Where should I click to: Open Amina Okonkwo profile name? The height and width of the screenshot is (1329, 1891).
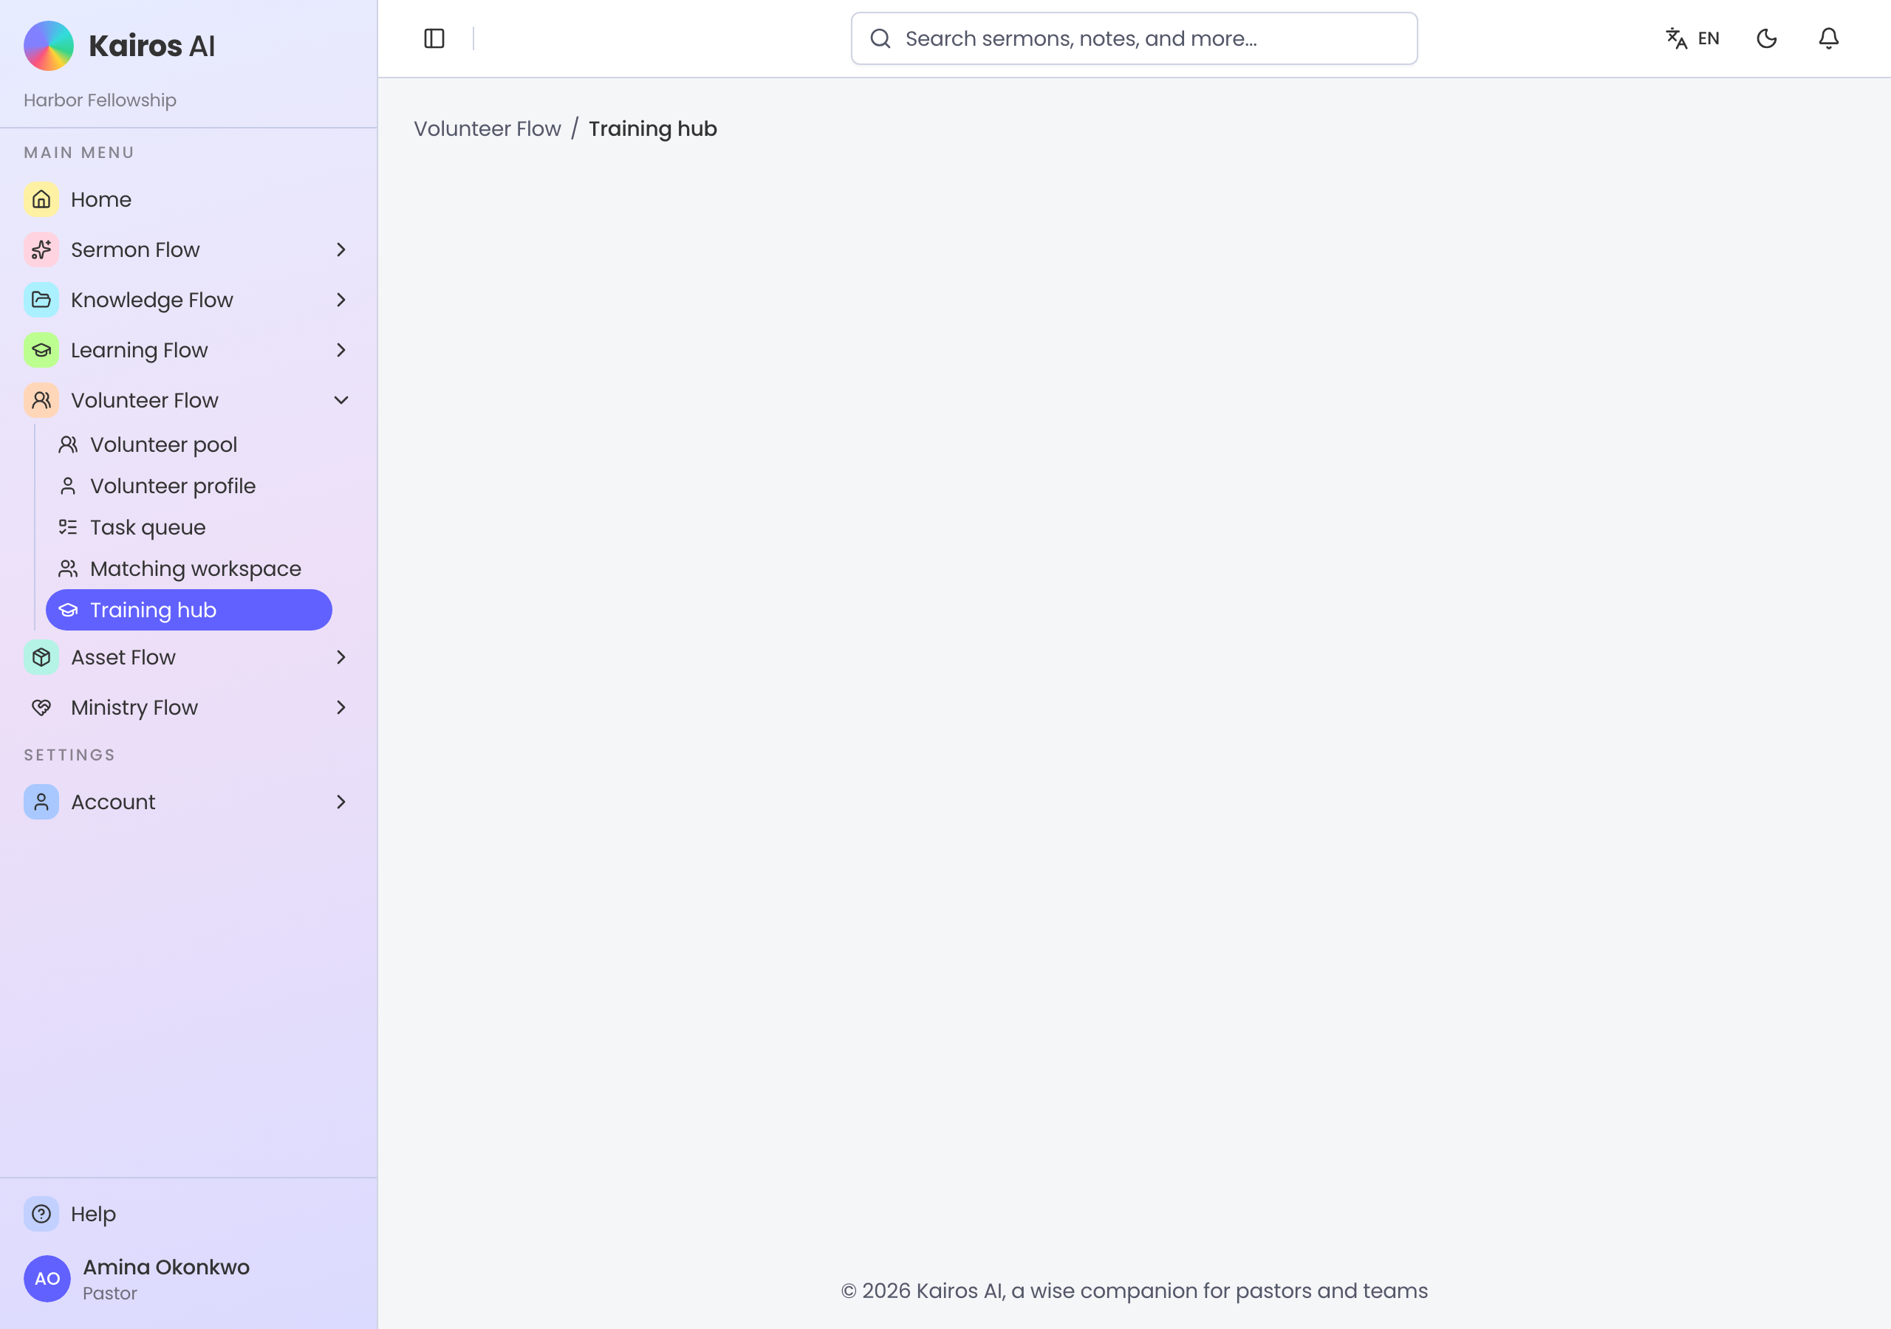pyautogui.click(x=166, y=1267)
